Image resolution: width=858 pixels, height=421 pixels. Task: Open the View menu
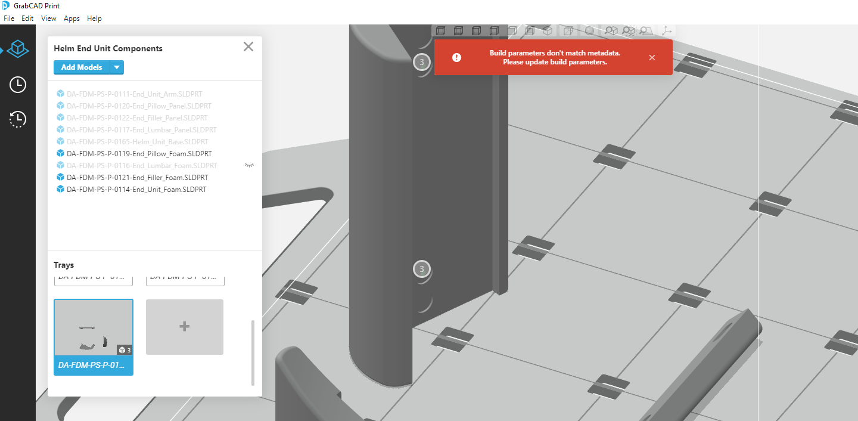pyautogui.click(x=49, y=18)
